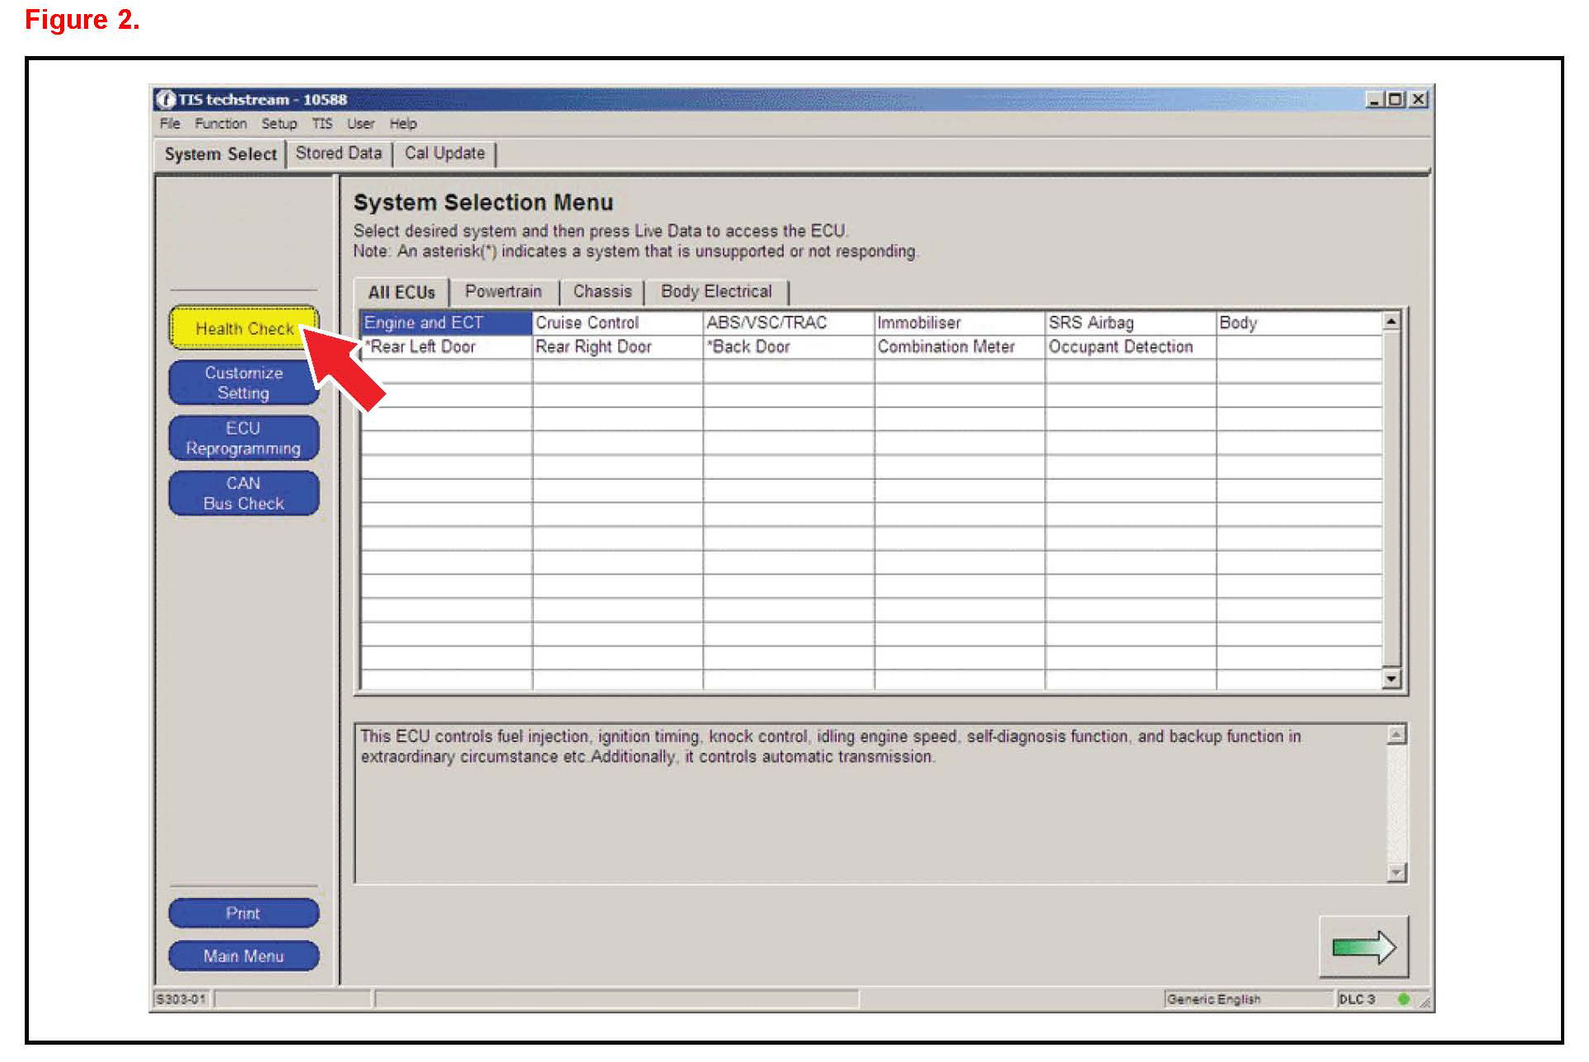
Task: Open the Function menu
Action: point(220,124)
